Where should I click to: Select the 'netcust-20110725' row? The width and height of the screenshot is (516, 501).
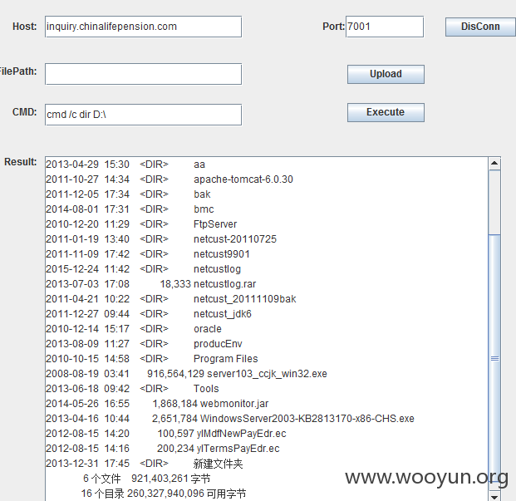(161, 239)
